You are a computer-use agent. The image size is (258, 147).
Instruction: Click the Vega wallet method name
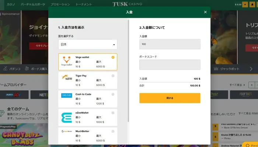tap(82, 57)
